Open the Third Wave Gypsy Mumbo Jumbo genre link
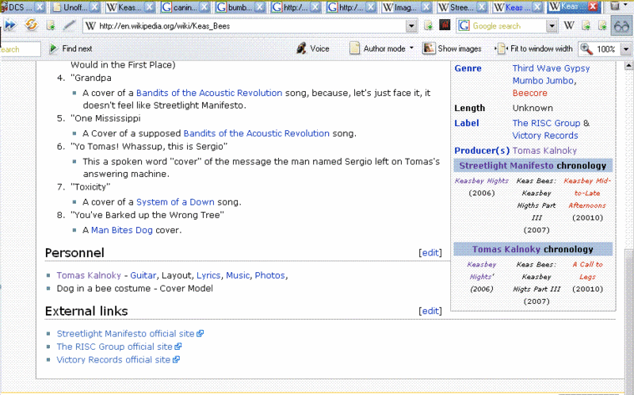634x395 pixels. (x=551, y=75)
